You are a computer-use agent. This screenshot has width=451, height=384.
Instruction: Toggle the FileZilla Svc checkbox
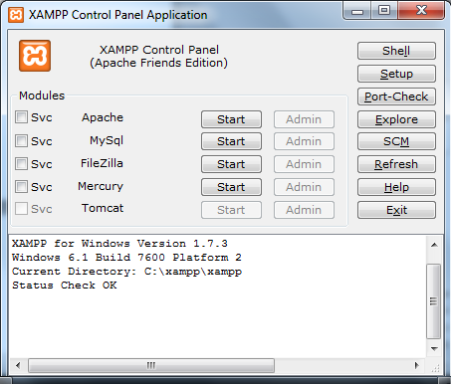tap(21, 163)
